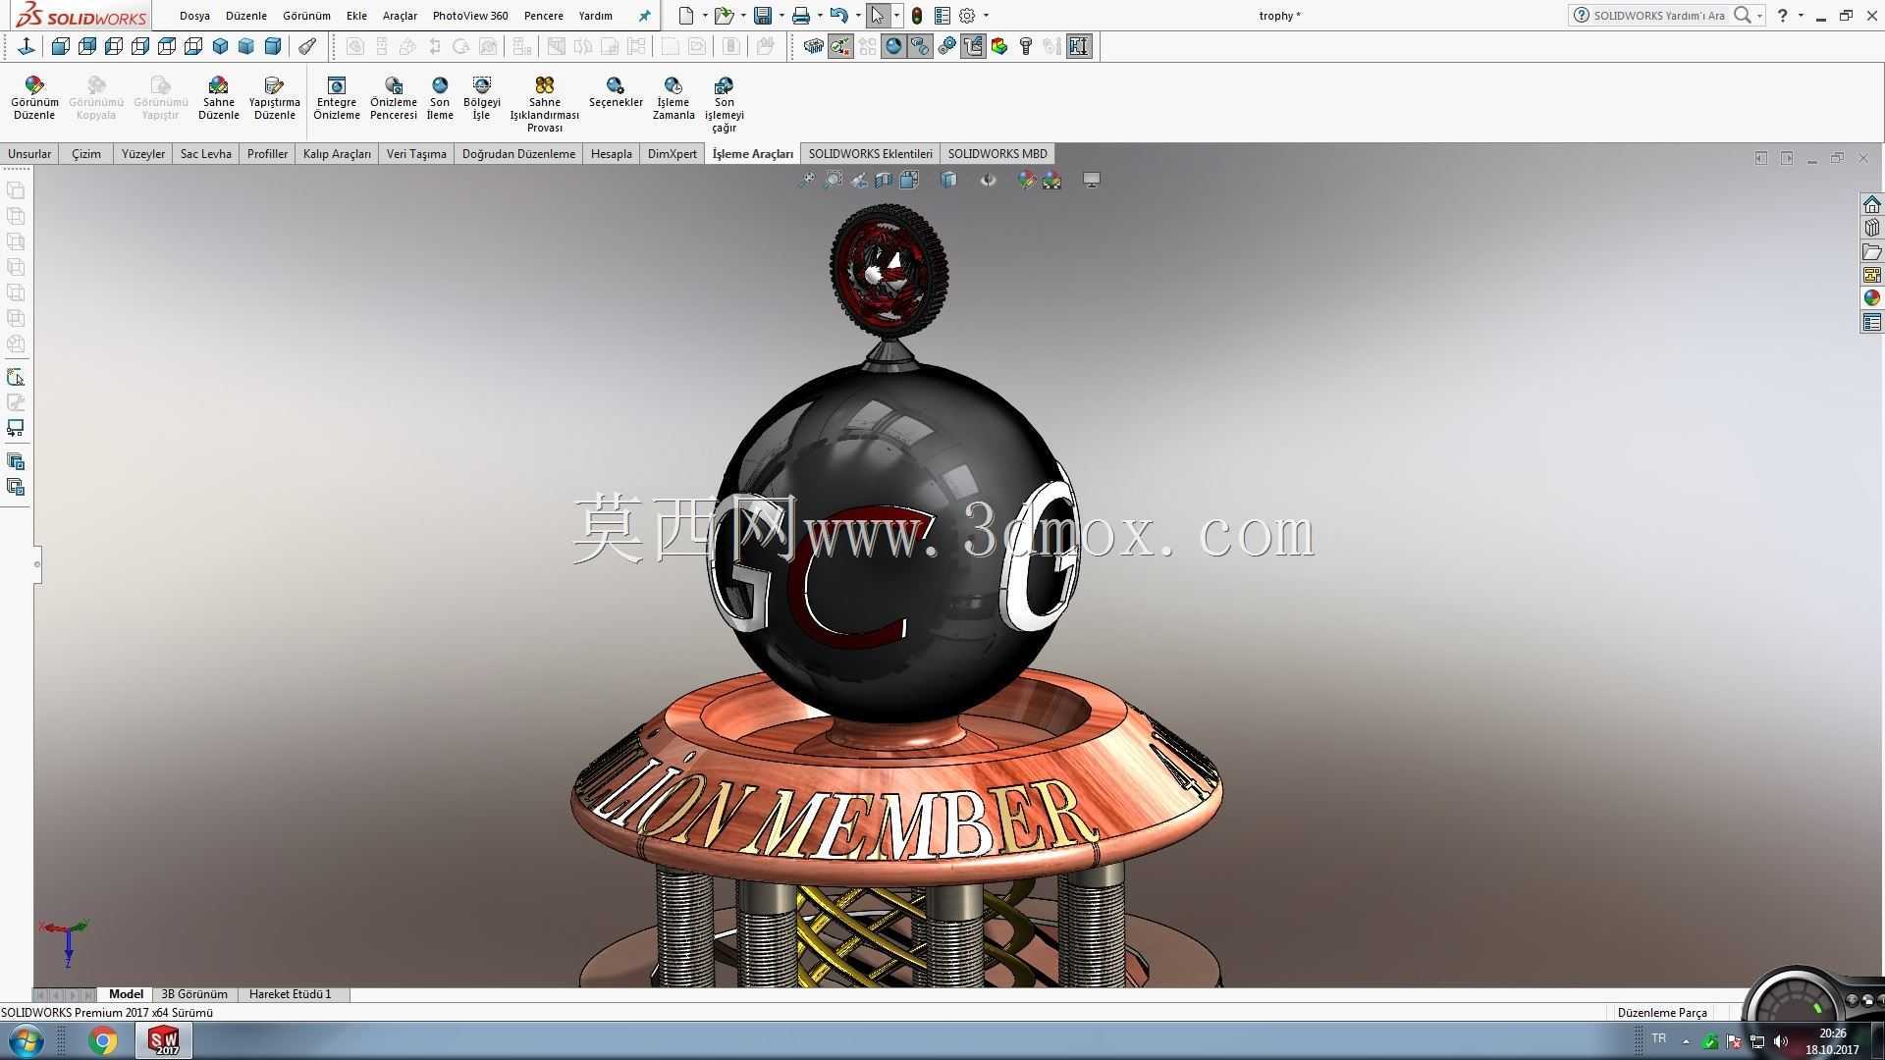Open the Dosya menu
The height and width of the screenshot is (1060, 1885).
(194, 16)
